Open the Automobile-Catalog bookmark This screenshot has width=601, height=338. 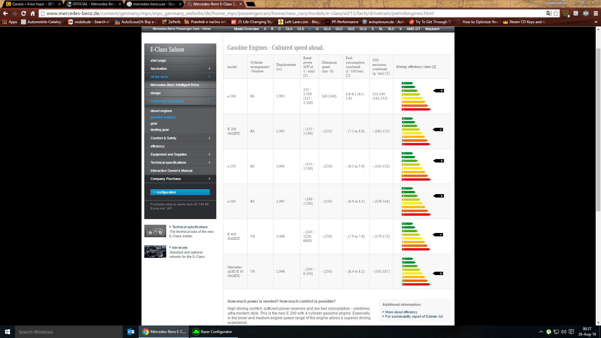pyautogui.click(x=42, y=22)
